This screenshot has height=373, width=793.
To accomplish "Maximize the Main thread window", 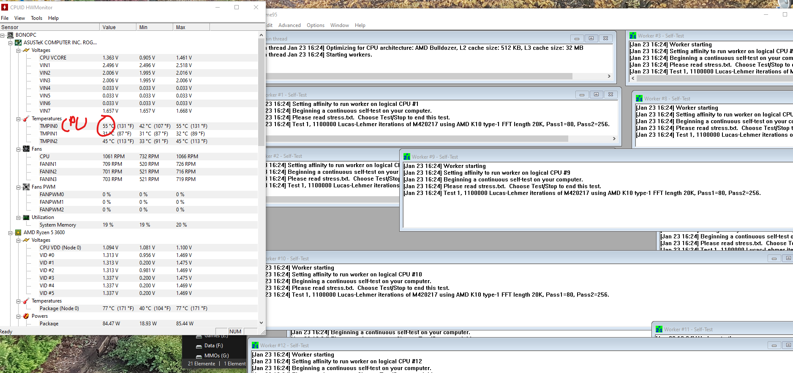I will pyautogui.click(x=591, y=38).
